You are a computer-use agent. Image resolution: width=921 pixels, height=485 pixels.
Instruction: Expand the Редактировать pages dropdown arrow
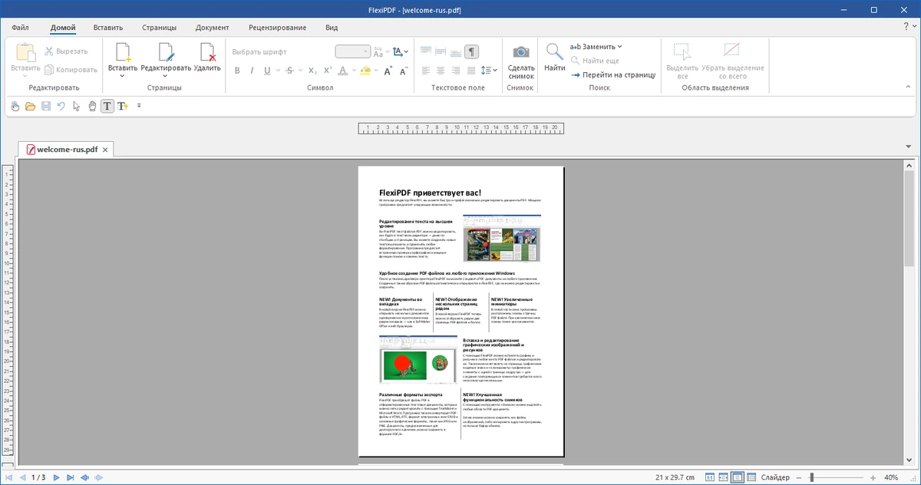pos(166,75)
